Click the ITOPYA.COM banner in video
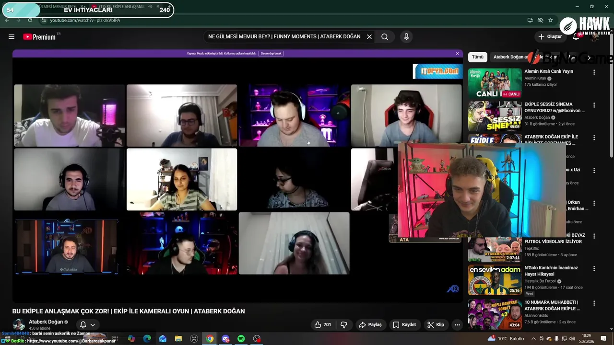 pos(437,71)
